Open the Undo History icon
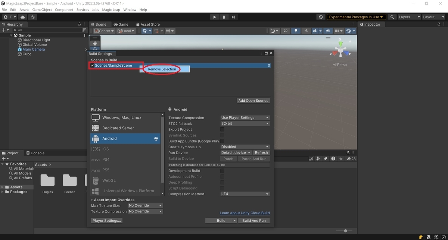The width and height of the screenshot is (448, 240). (x=321, y=17)
